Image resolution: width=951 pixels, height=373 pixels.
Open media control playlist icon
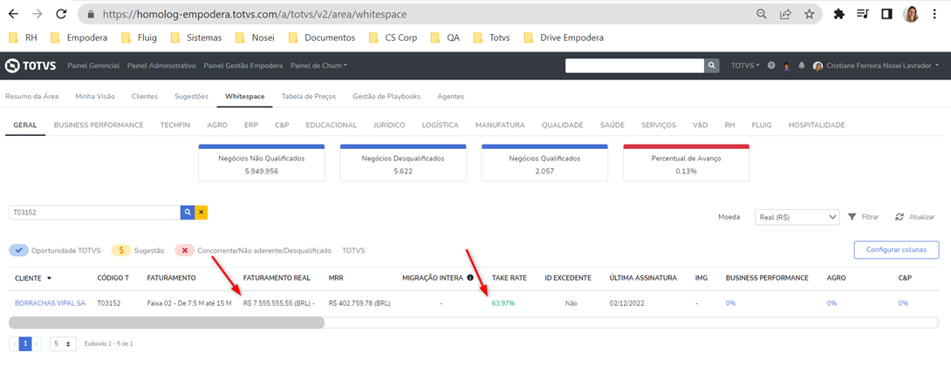(863, 14)
